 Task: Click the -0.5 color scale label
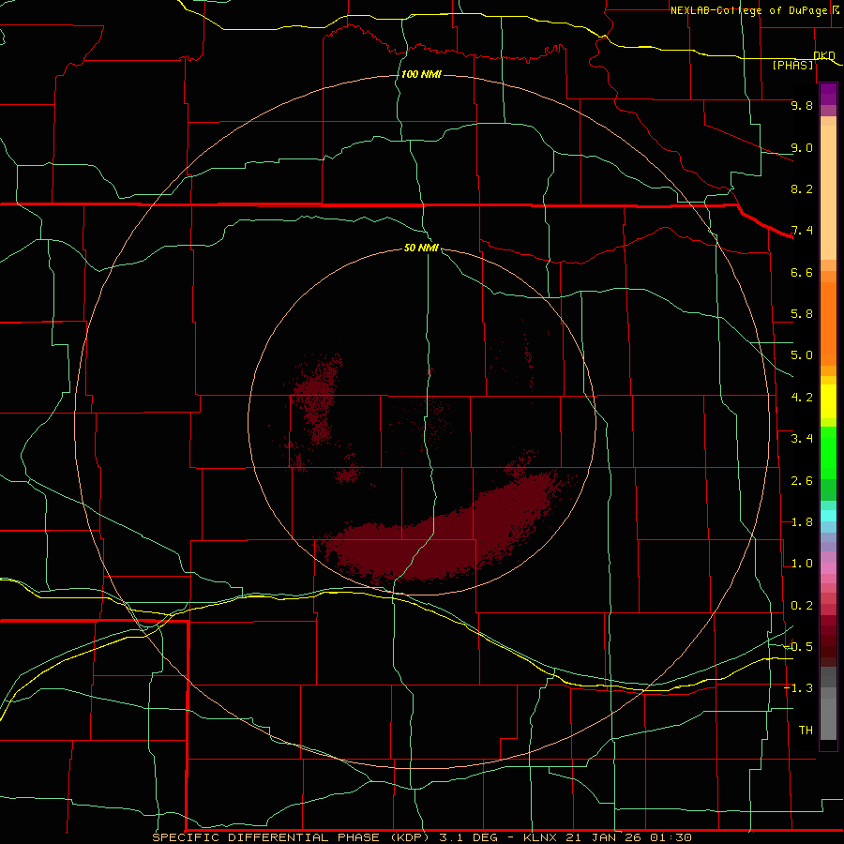[798, 647]
